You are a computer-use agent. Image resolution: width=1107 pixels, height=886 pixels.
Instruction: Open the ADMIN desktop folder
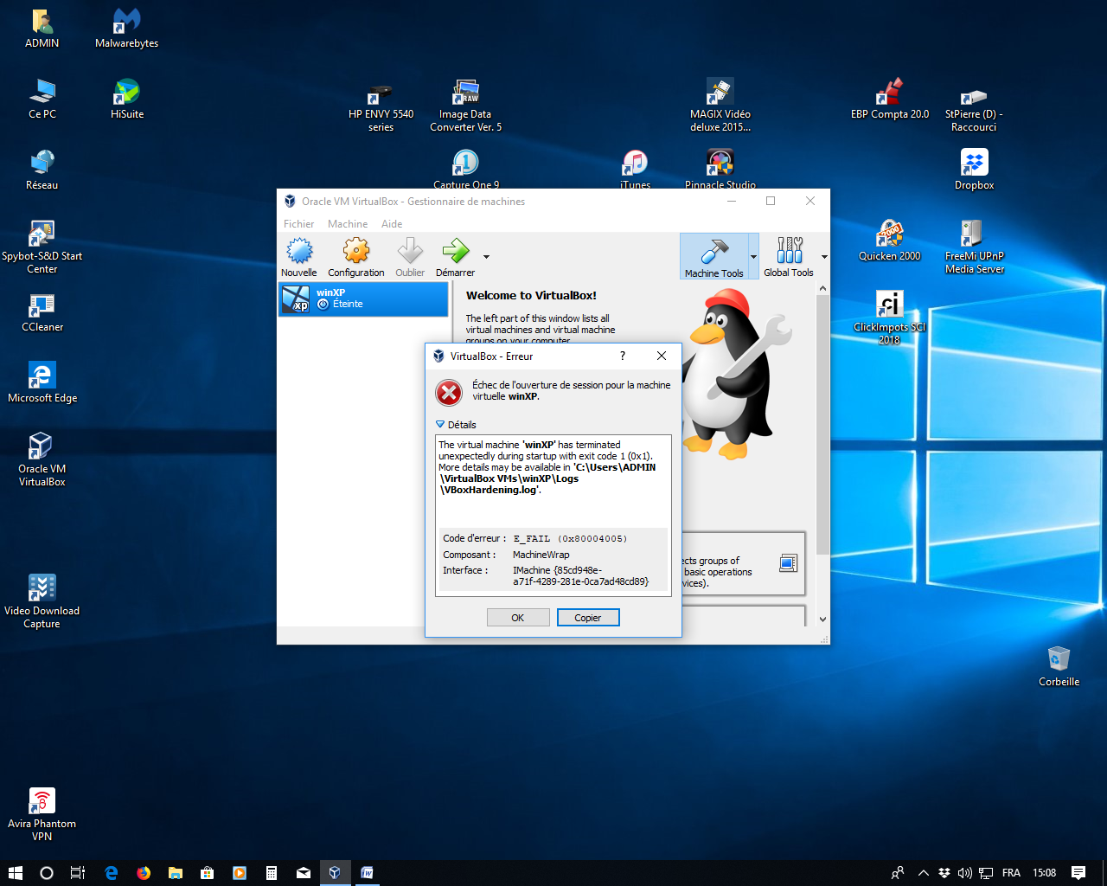point(42,29)
